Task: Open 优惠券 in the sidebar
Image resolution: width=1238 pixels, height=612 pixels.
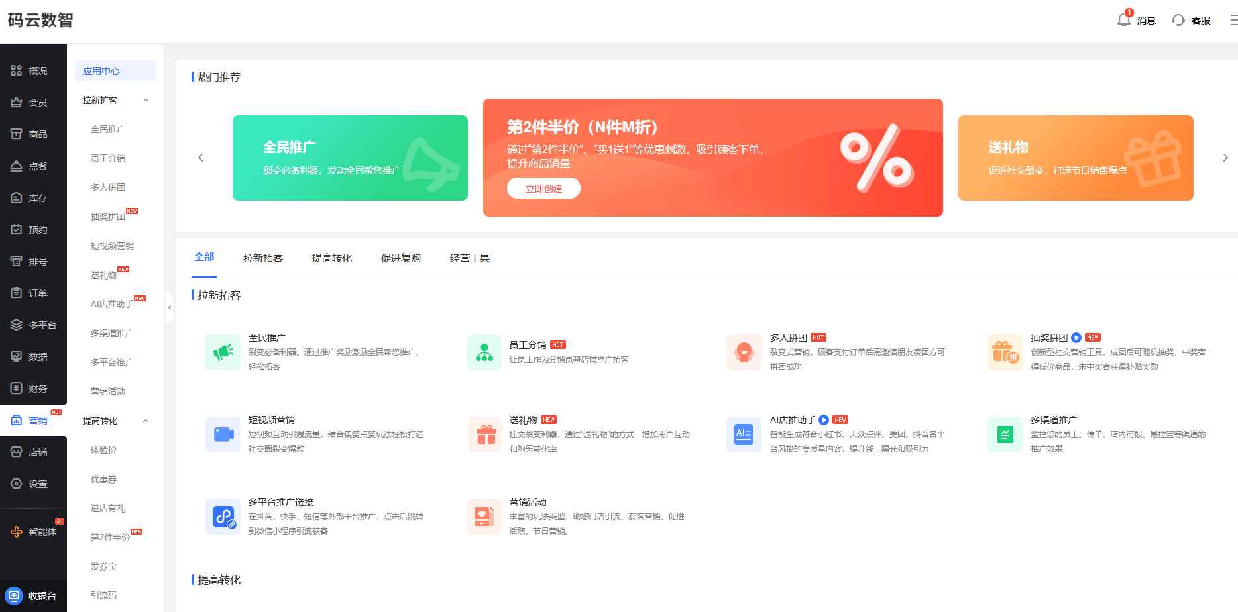Action: pyautogui.click(x=103, y=479)
